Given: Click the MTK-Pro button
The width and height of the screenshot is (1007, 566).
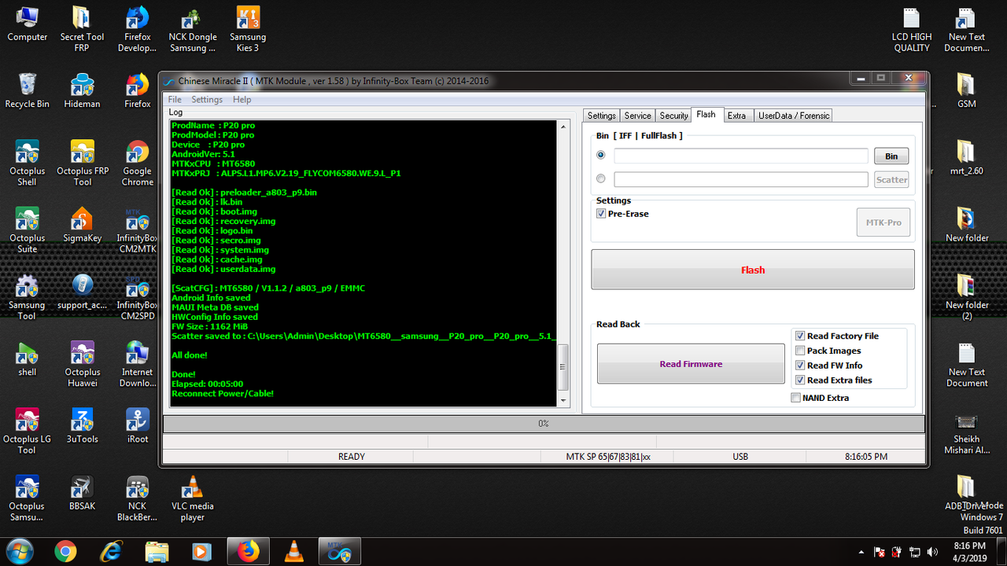Looking at the screenshot, I should tap(883, 222).
